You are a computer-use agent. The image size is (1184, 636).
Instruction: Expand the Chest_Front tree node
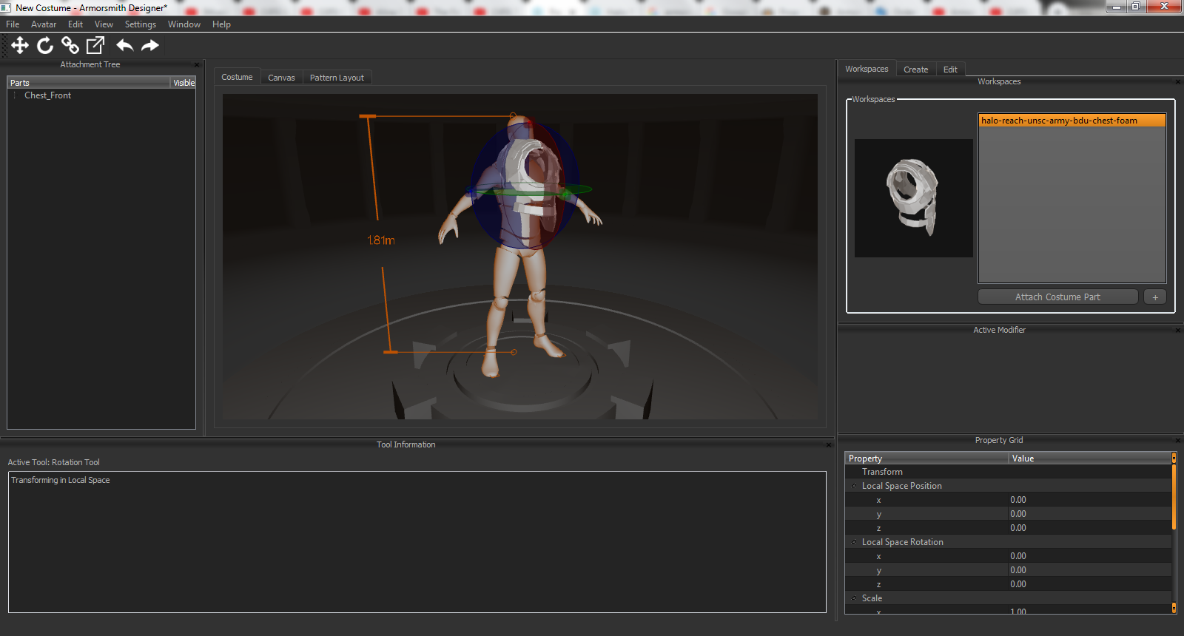[x=15, y=95]
